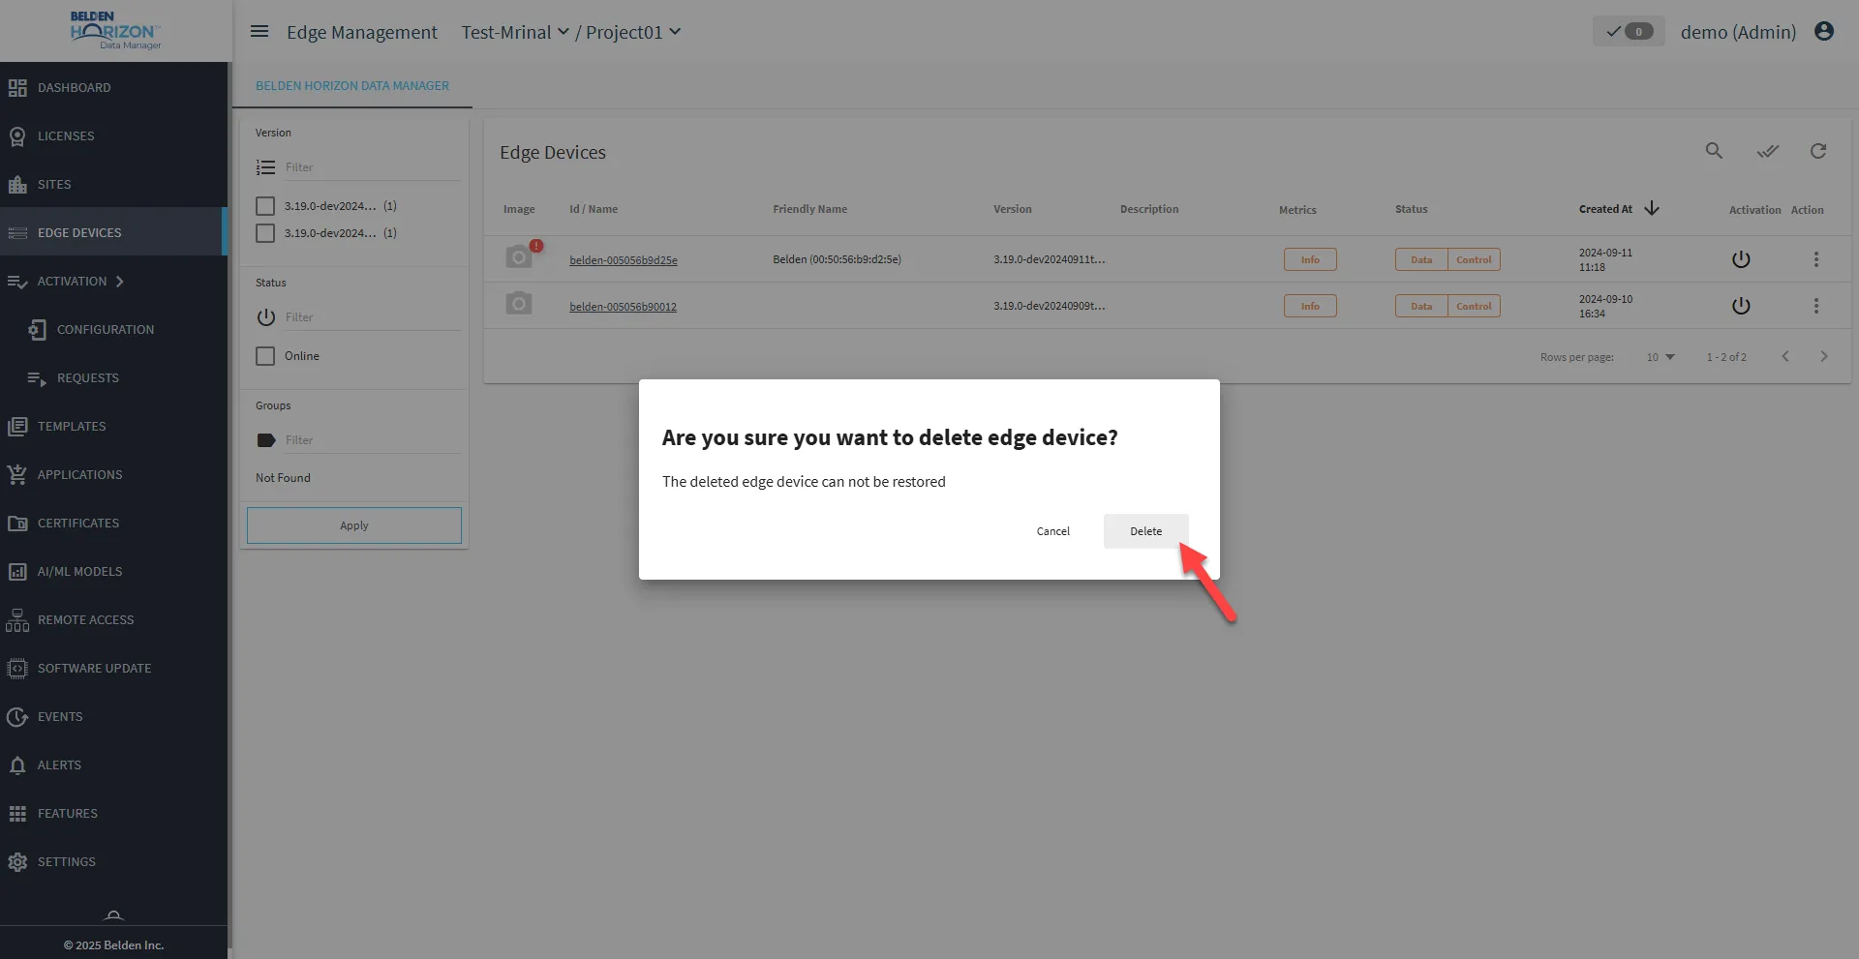This screenshot has height=959, width=1859.
Task: Search edge devices with magnifier icon
Action: [x=1714, y=151]
